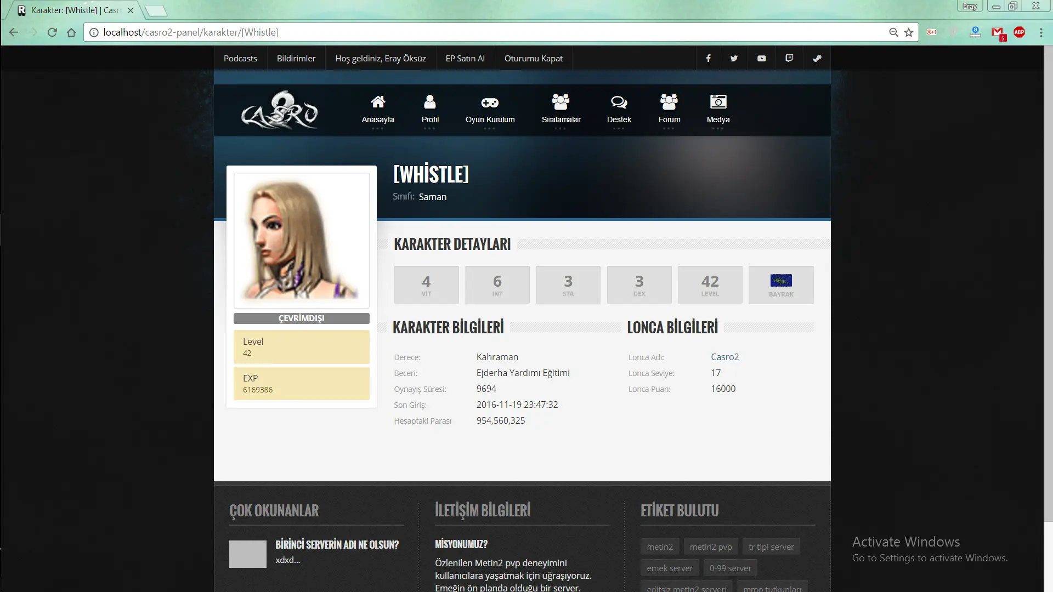Click the Ejderha Yardımı Eğitimi skill text

(523, 373)
